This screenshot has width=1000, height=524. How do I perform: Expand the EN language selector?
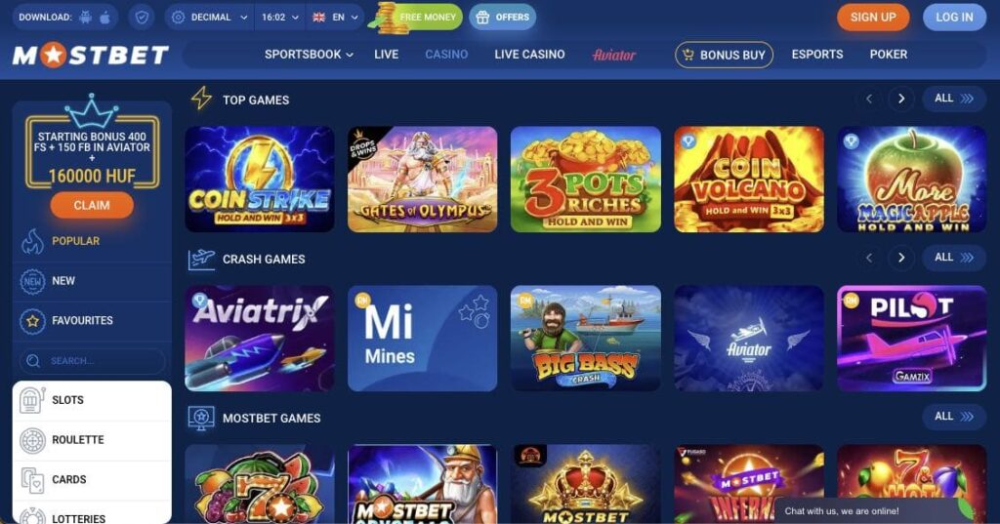(336, 18)
